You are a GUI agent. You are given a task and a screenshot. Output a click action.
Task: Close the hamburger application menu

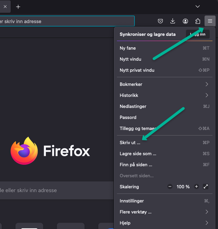tap(210, 21)
